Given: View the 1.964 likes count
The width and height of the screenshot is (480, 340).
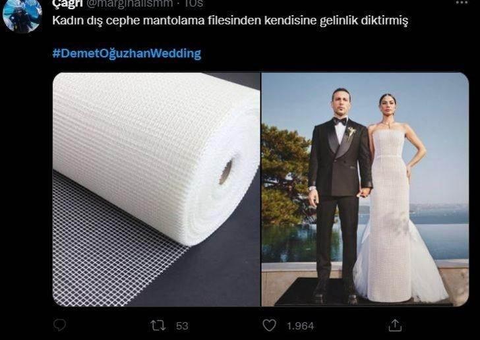Looking at the screenshot, I should pyautogui.click(x=300, y=326).
